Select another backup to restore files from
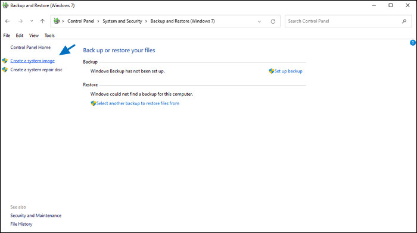The image size is (417, 233). point(138,103)
